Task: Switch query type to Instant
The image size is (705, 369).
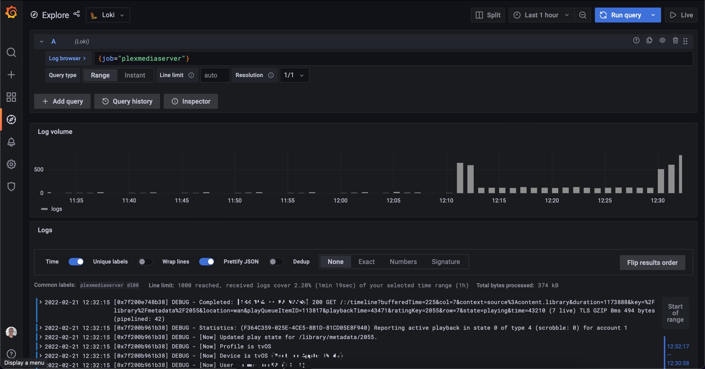Action: click(134, 75)
